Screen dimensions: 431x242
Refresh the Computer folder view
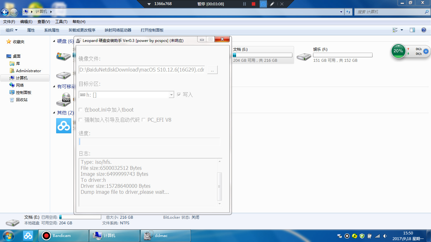348,12
